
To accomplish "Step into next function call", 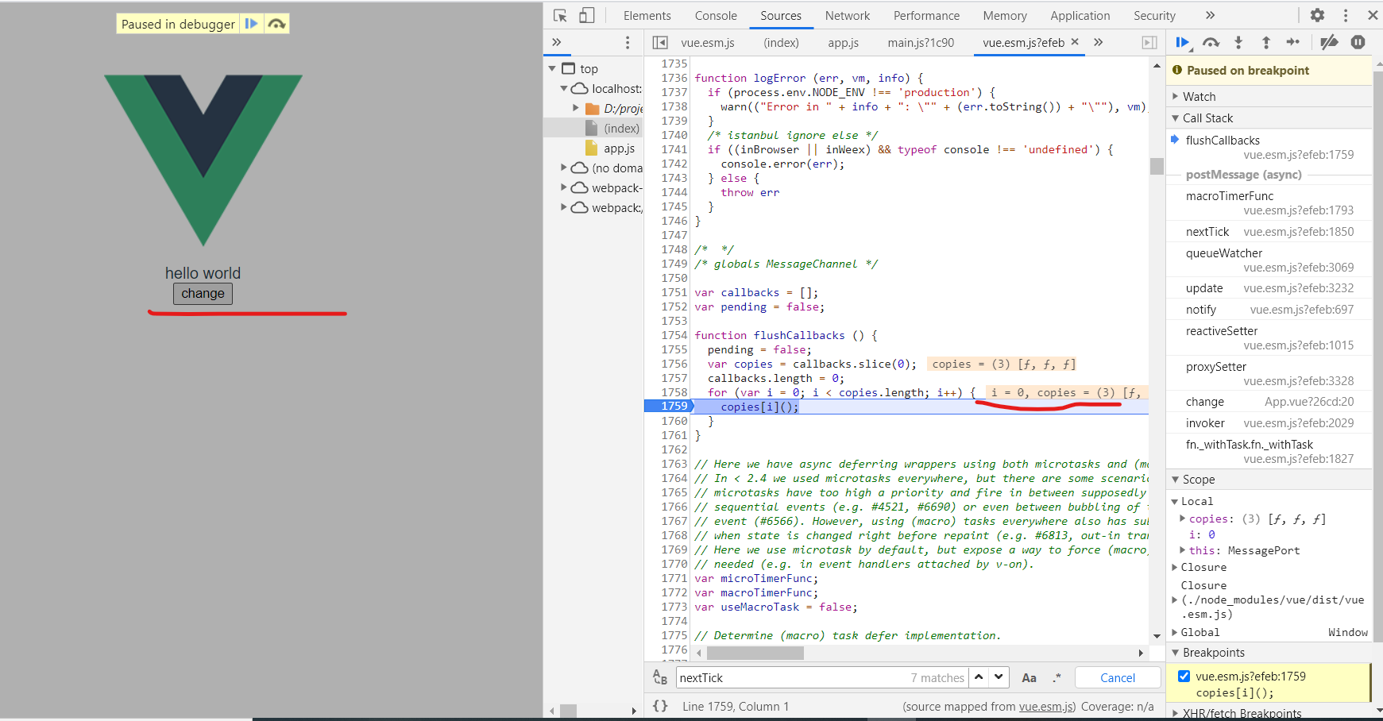I will (1238, 43).
